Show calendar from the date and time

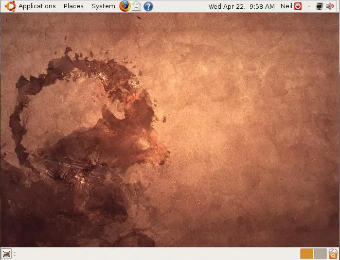pos(241,6)
